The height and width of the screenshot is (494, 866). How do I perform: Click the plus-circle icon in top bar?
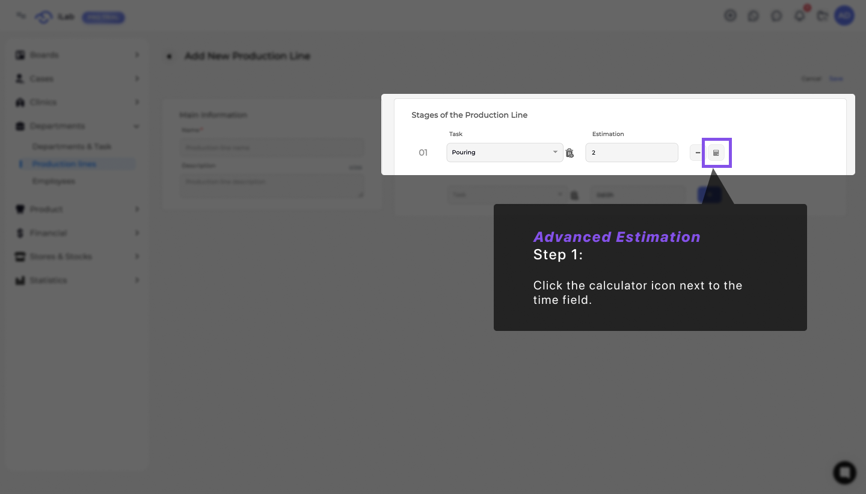pyautogui.click(x=730, y=16)
